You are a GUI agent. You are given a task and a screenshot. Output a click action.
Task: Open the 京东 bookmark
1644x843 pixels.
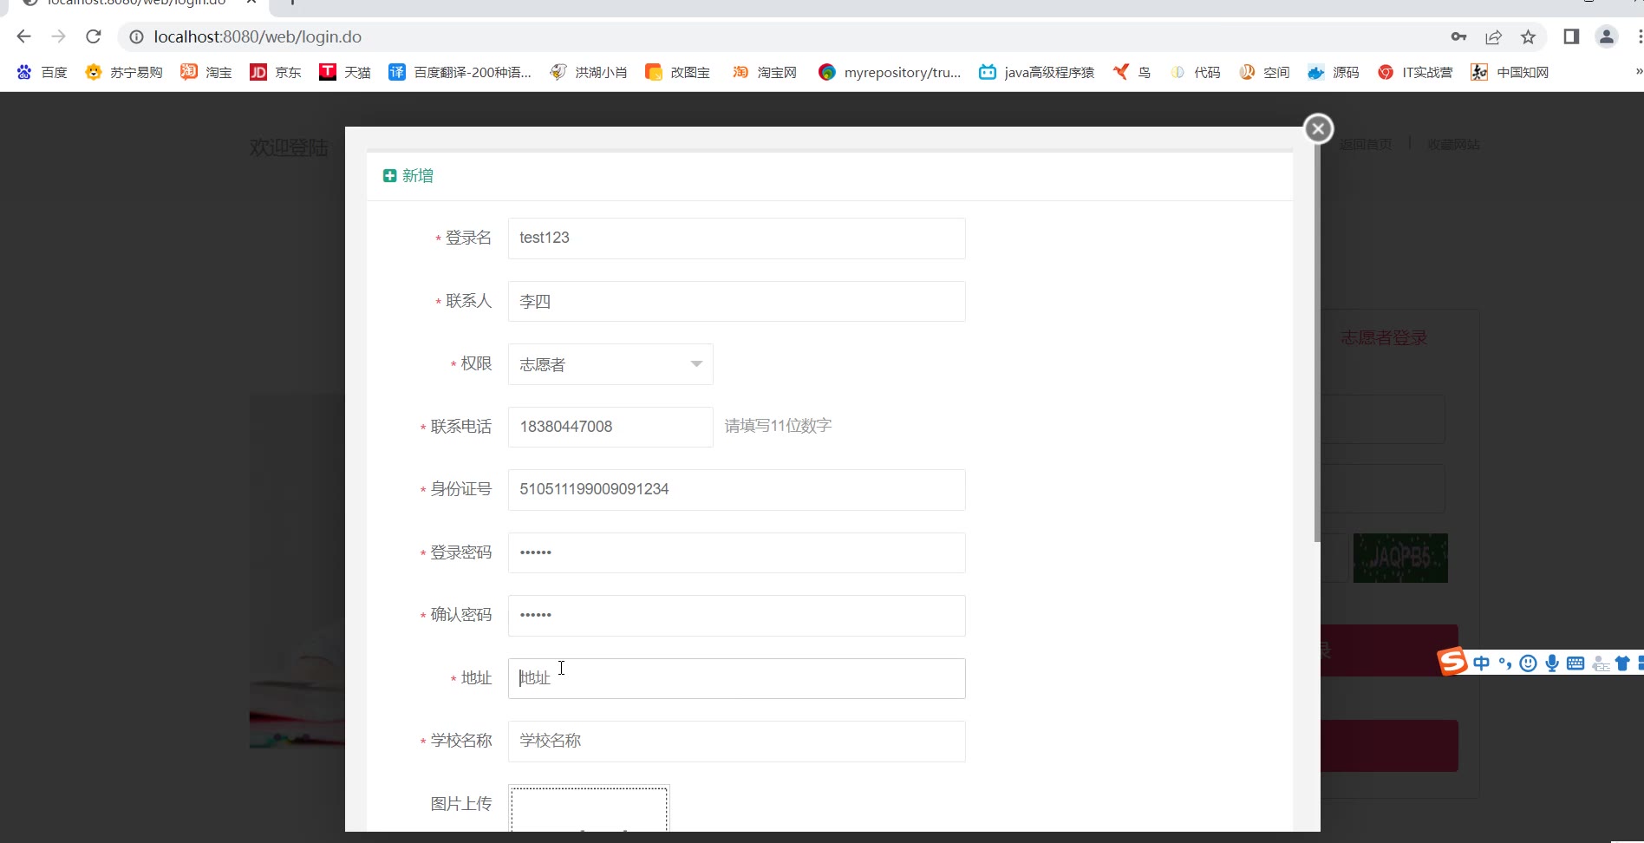click(x=276, y=72)
